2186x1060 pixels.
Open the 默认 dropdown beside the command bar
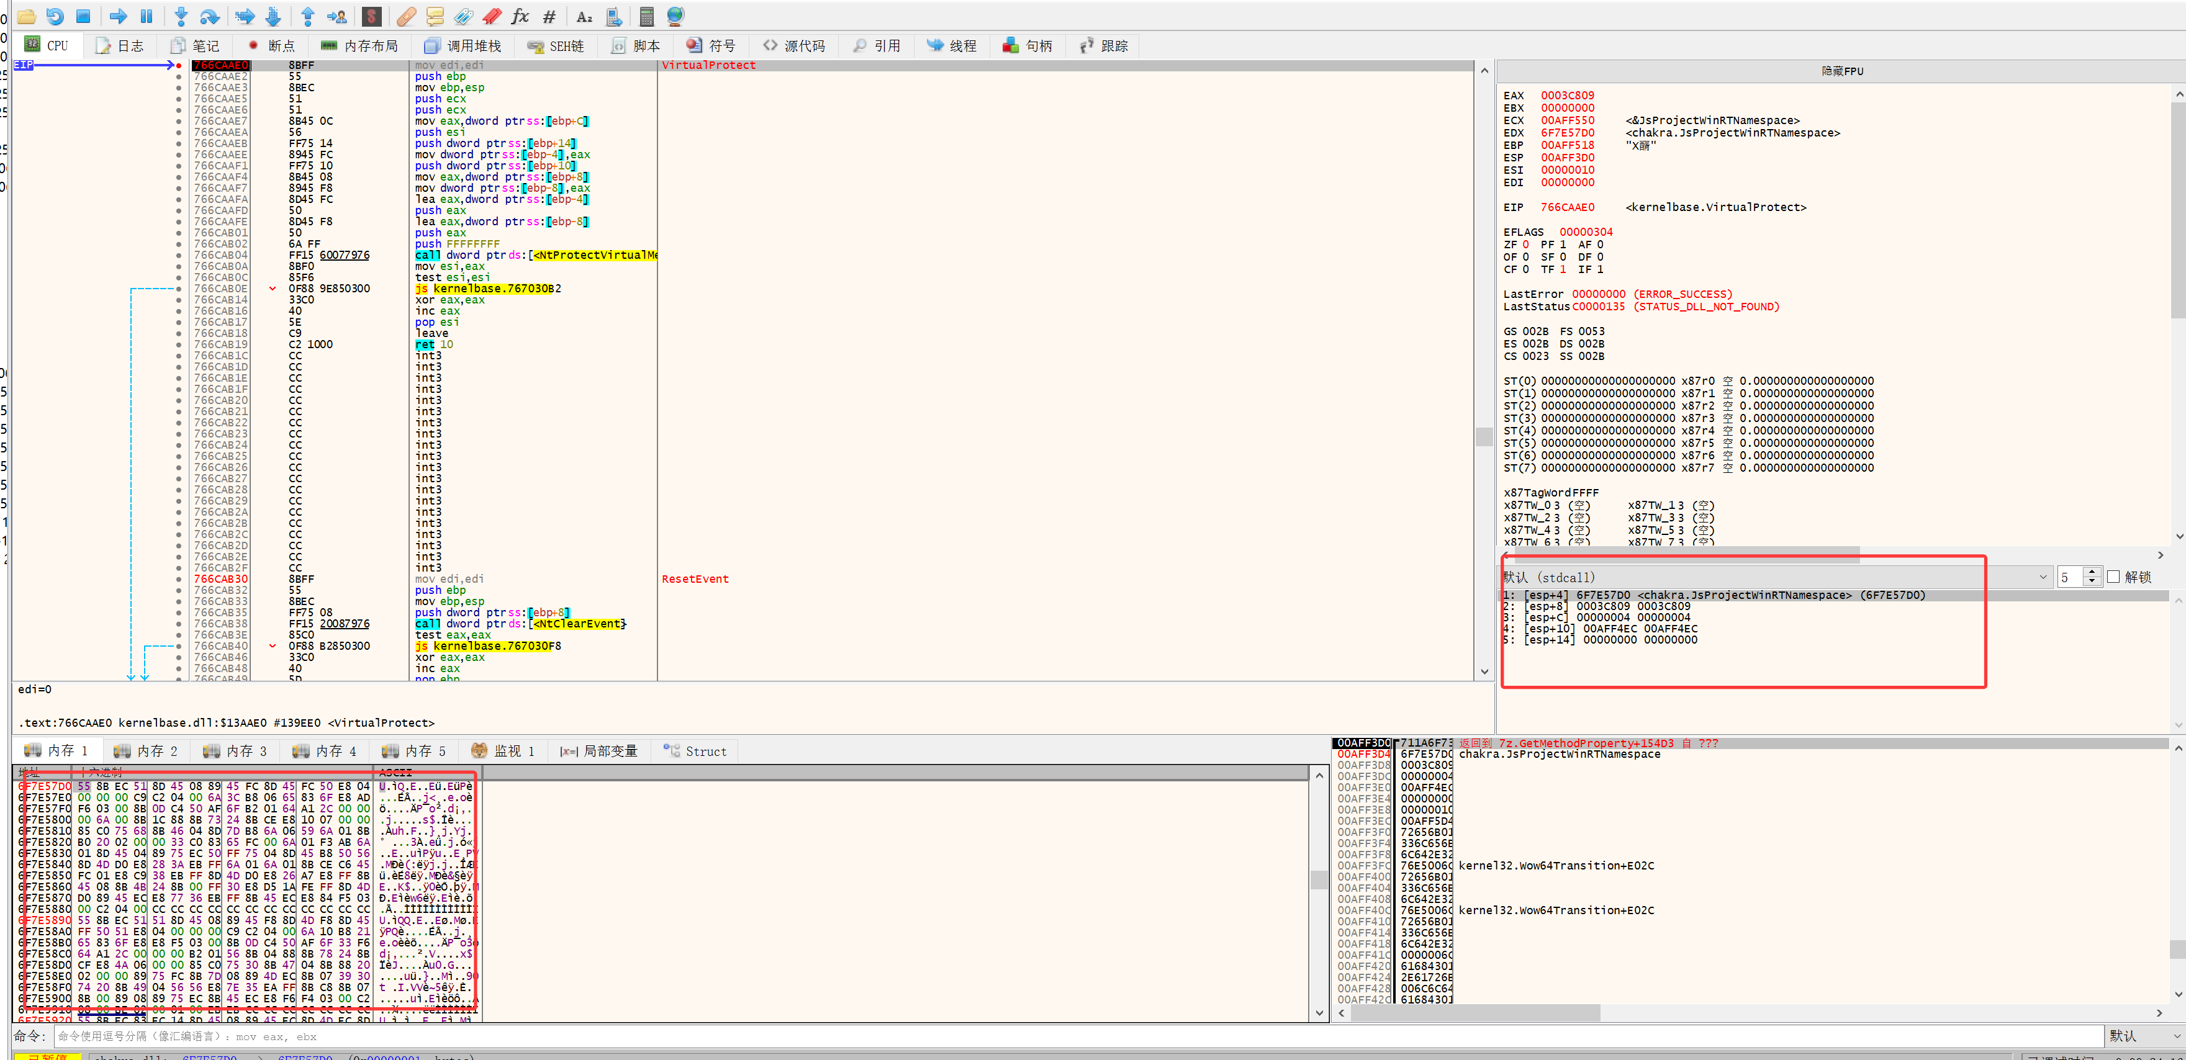[2145, 1035]
